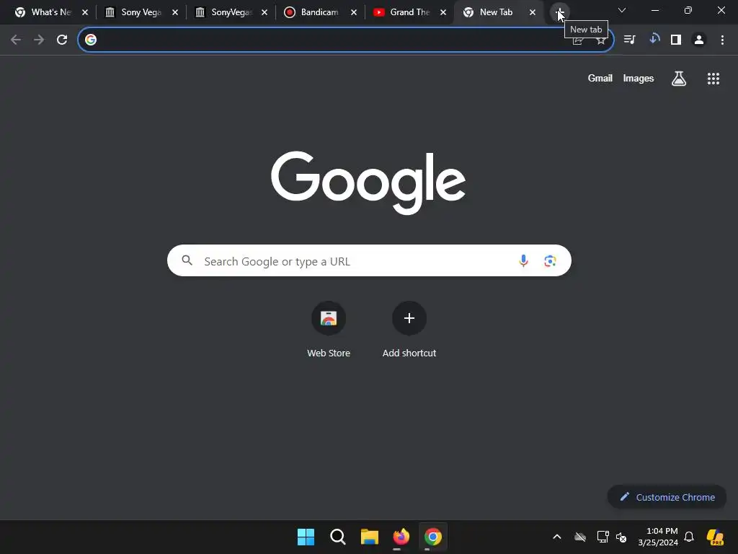Open the Copilot preview icon

[716, 537]
